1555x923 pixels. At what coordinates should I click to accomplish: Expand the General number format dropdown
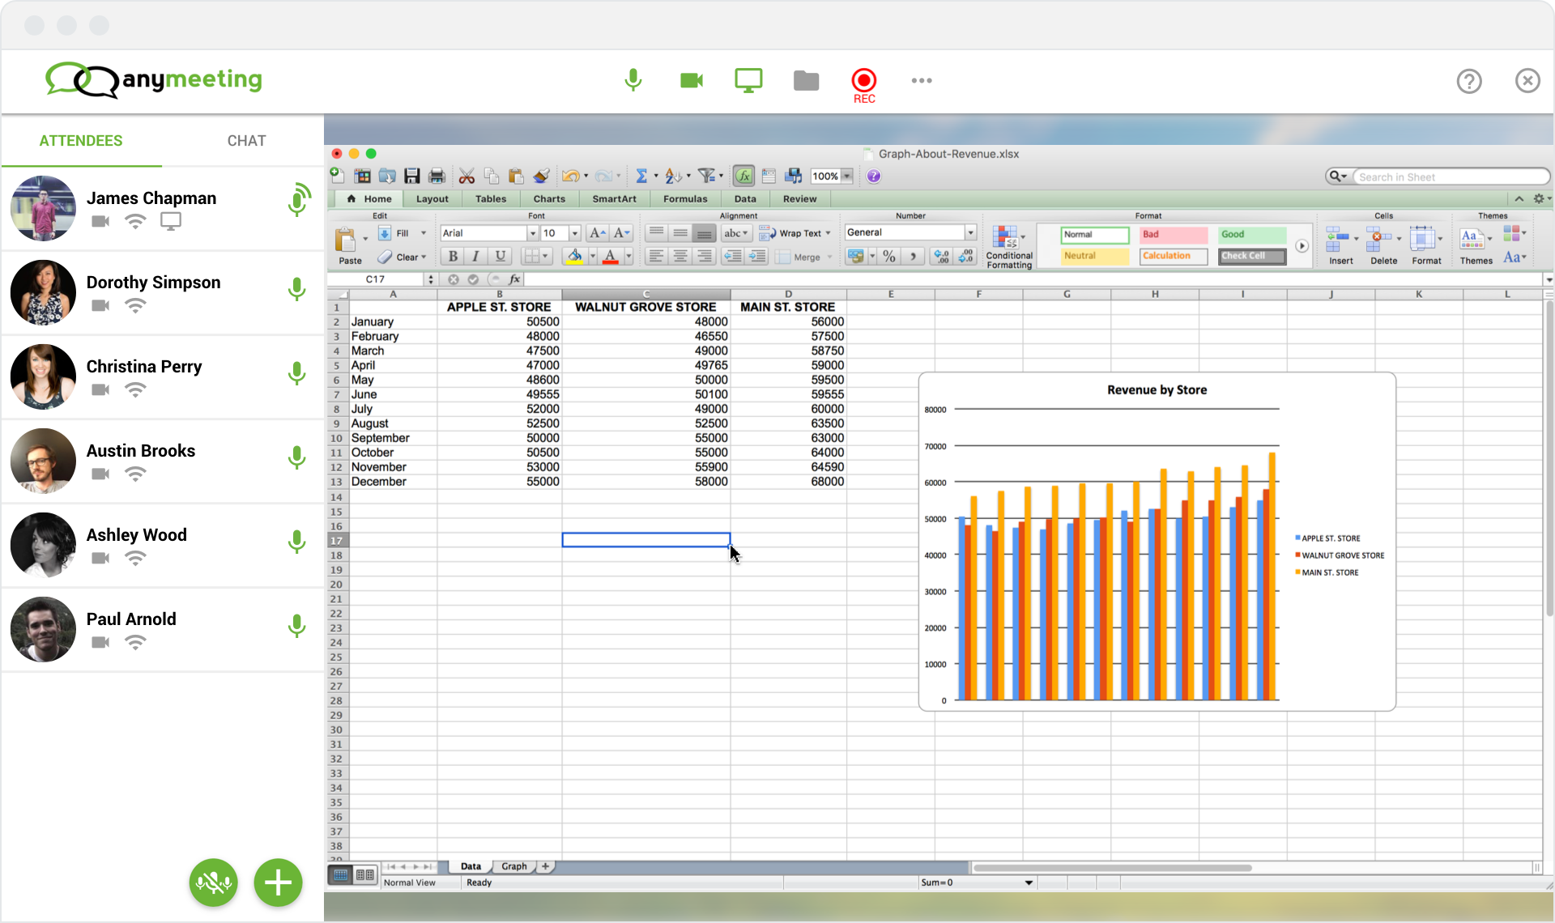point(969,232)
